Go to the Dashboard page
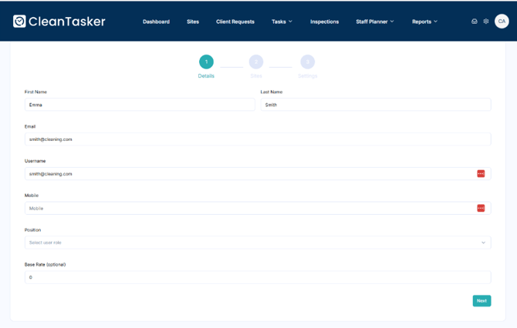This screenshot has height=328, width=517. pyautogui.click(x=156, y=22)
